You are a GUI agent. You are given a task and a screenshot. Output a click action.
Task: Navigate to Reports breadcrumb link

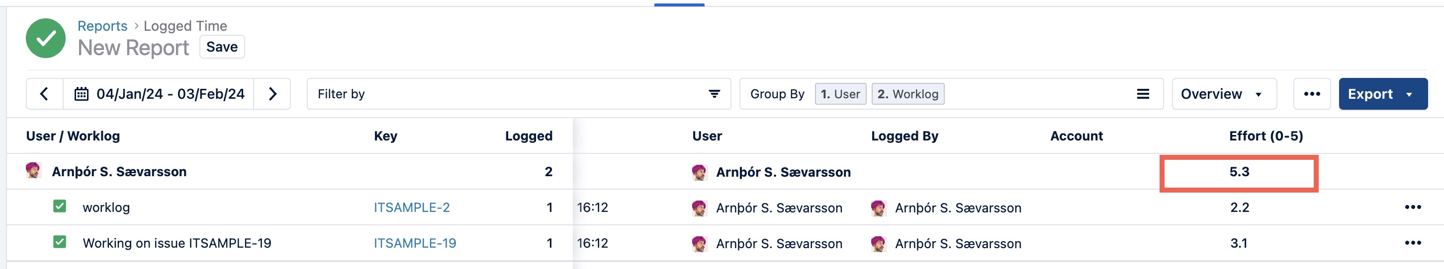click(x=102, y=26)
